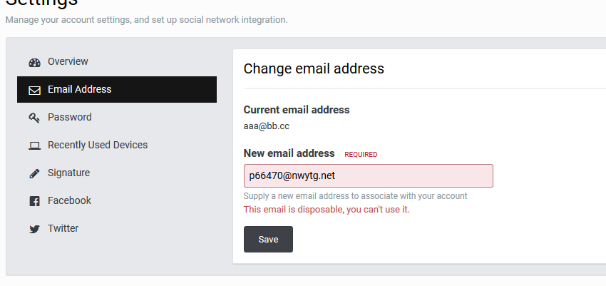The width and height of the screenshot is (606, 286).
Task: Click the current email aaa@bb.cc text
Action: (x=267, y=126)
